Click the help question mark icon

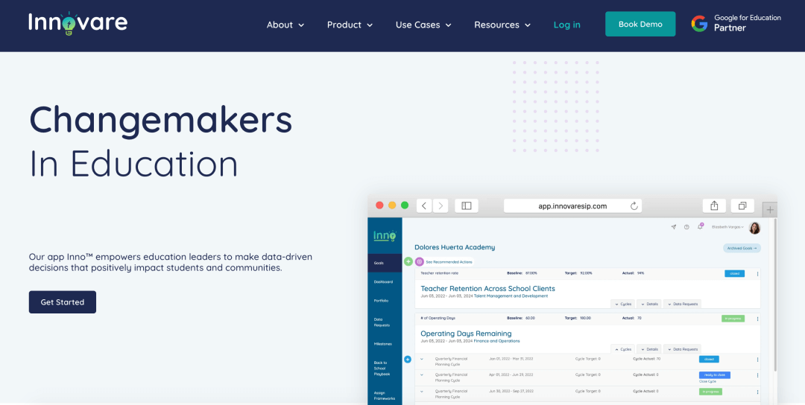click(x=686, y=227)
